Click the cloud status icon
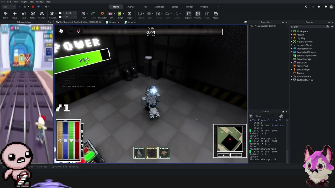Image resolution: width=335 pixels, height=188 pixels. (319, 7)
